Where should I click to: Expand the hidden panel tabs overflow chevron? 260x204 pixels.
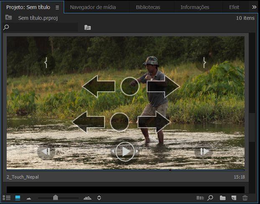pos(254,7)
